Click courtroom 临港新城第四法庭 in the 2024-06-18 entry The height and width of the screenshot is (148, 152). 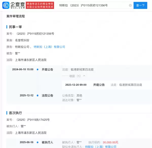[82, 69]
